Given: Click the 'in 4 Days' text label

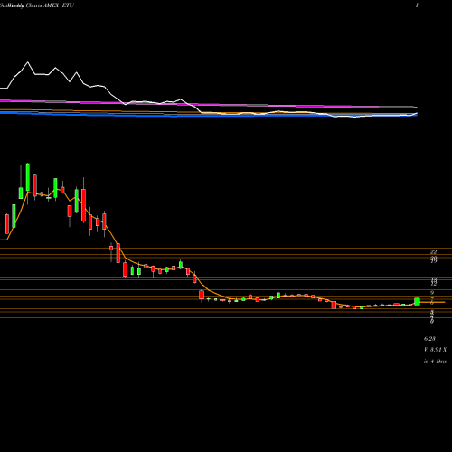Looking at the screenshot, I should click(435, 361).
